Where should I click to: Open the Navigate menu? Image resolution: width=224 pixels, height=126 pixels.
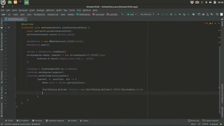pos(23,10)
